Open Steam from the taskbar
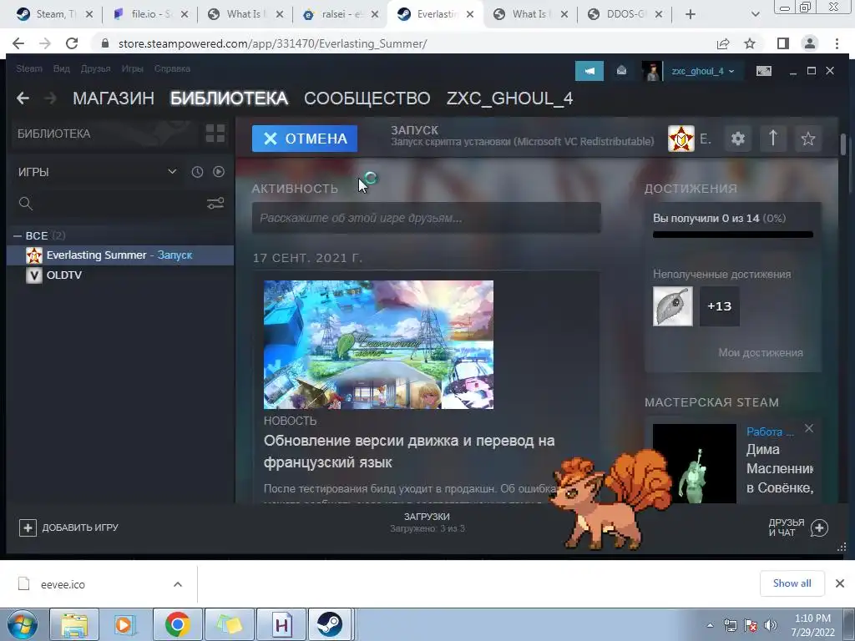Image resolution: width=855 pixels, height=641 pixels. click(329, 624)
